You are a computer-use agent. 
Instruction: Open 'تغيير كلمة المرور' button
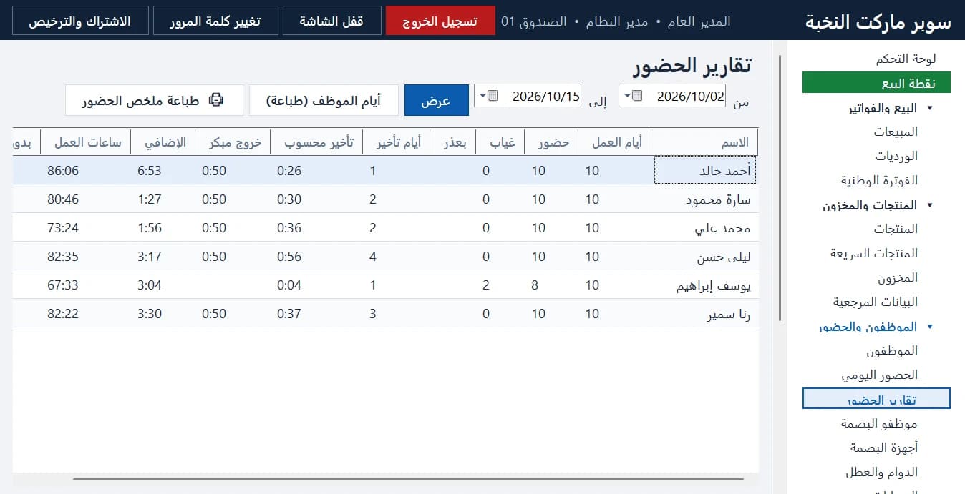(215, 21)
